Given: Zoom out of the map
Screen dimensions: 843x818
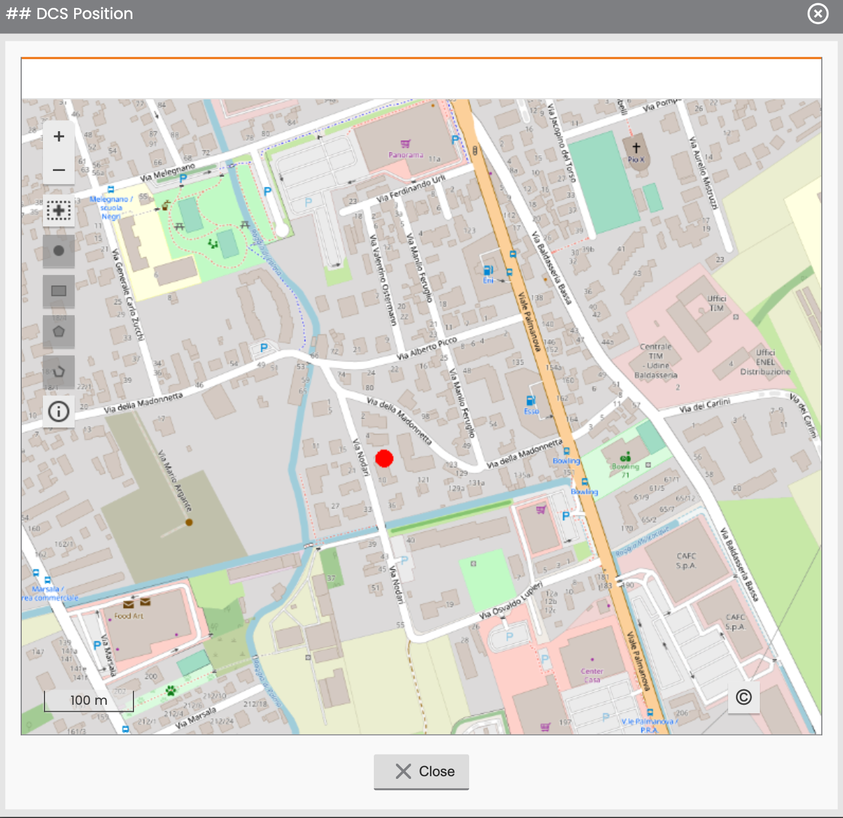Looking at the screenshot, I should [x=59, y=170].
